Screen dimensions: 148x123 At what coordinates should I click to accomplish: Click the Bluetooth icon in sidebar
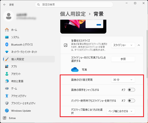7,44
